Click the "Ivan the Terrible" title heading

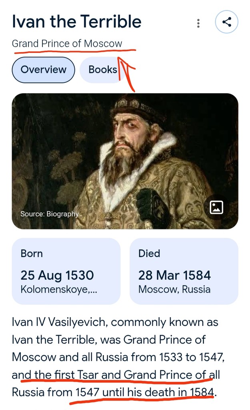pos(76,22)
